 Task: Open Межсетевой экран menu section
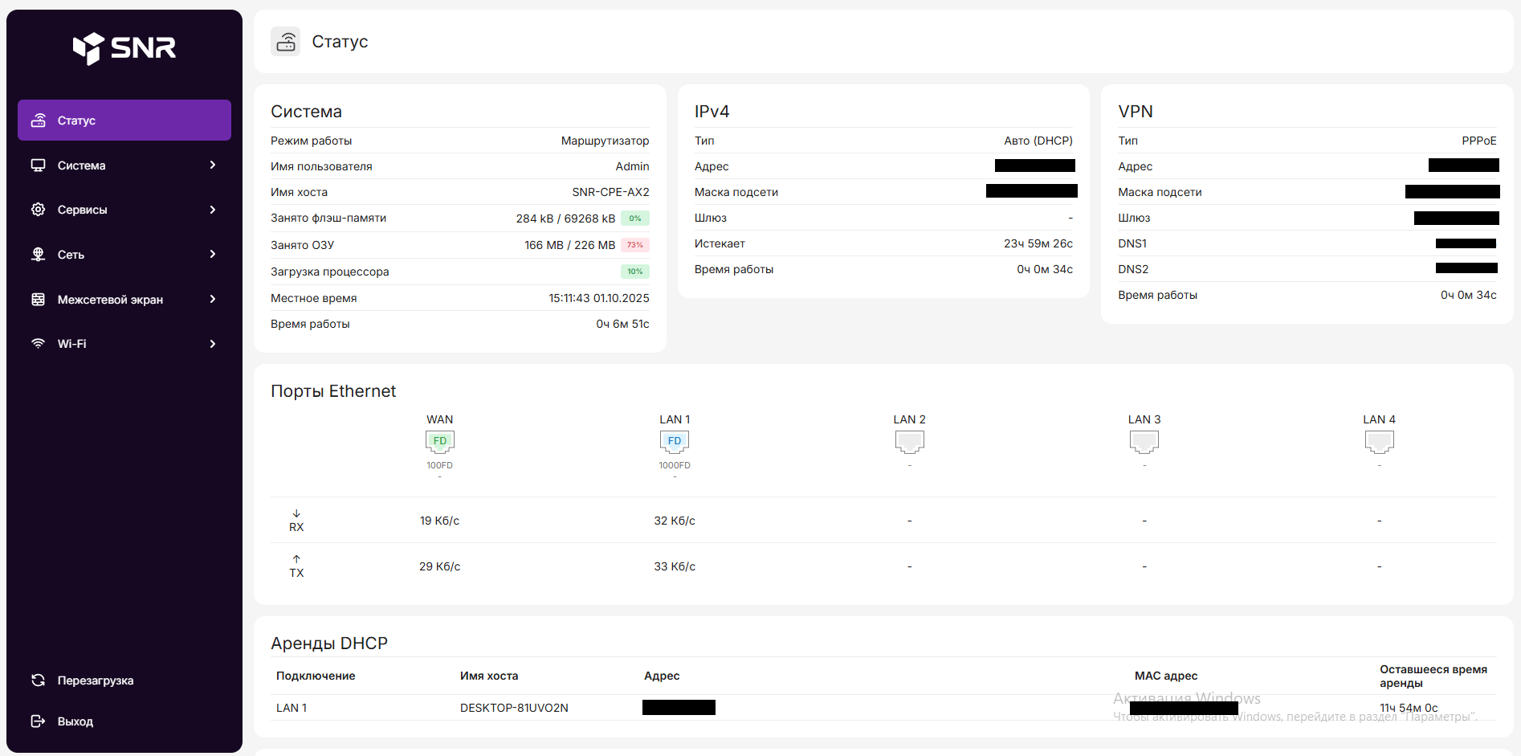(110, 300)
